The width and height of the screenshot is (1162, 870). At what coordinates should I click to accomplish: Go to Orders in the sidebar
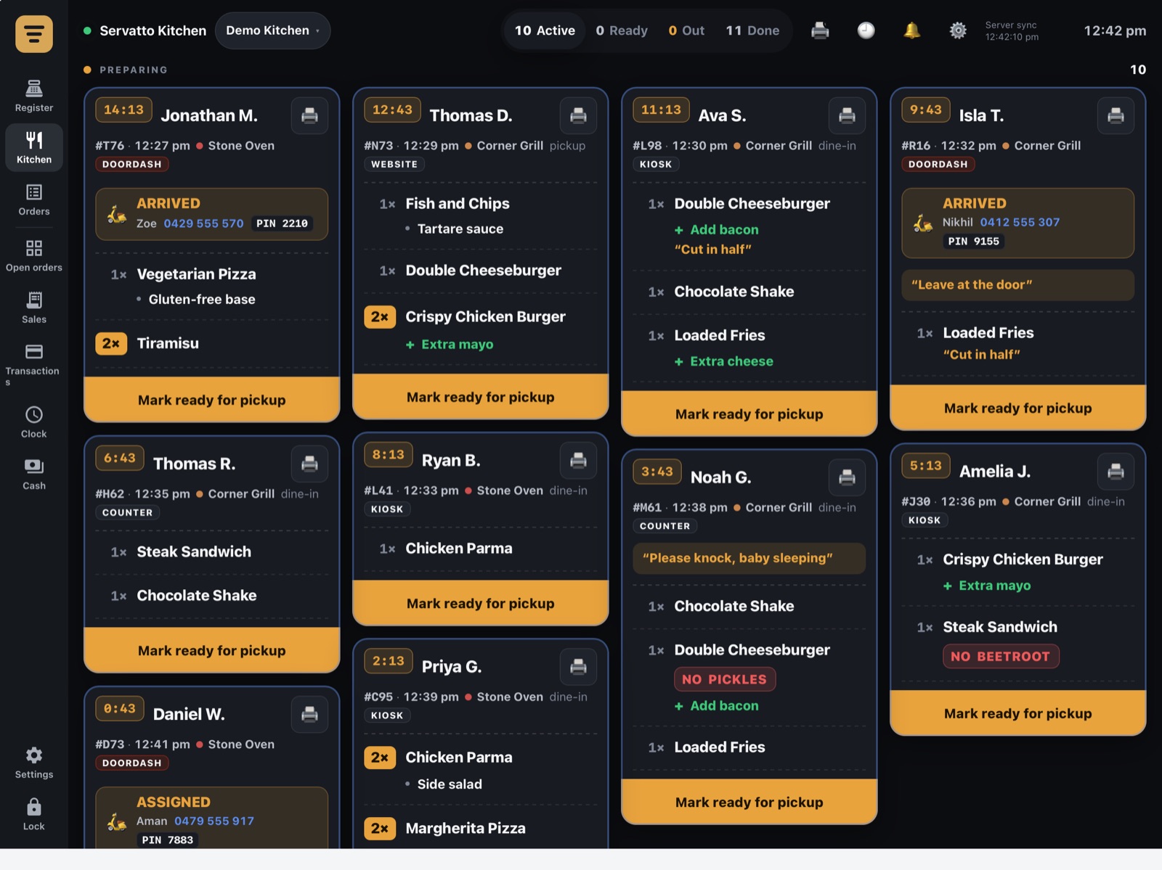(34, 200)
